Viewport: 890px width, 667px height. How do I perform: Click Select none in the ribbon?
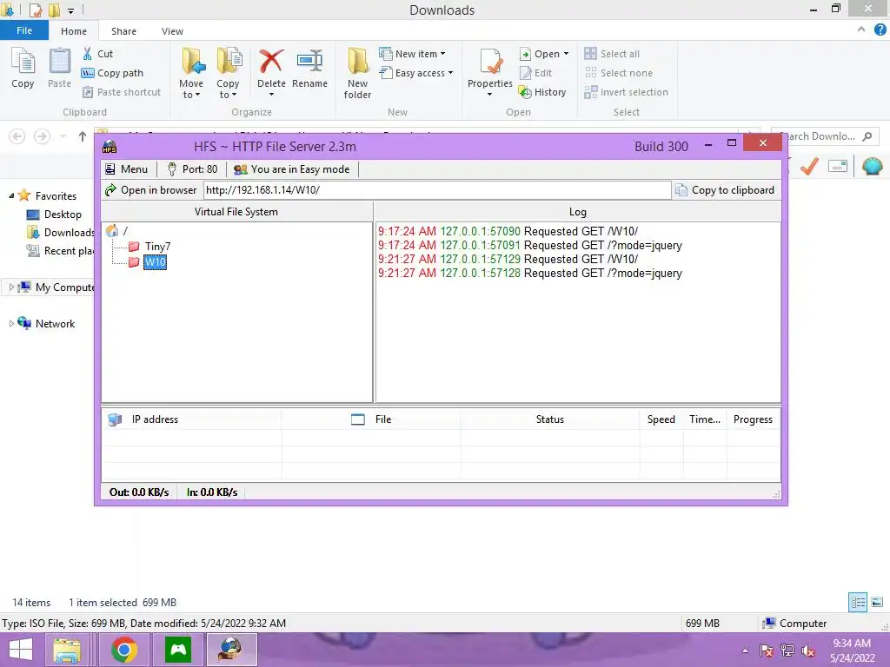pos(619,73)
